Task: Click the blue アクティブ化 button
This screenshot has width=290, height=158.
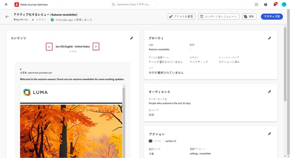Action: 272,17
